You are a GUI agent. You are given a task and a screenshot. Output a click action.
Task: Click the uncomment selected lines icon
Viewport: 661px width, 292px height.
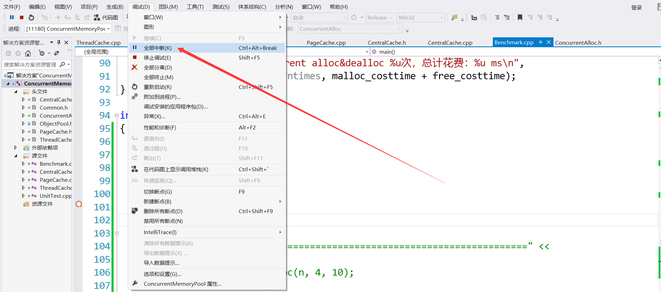(x=507, y=17)
